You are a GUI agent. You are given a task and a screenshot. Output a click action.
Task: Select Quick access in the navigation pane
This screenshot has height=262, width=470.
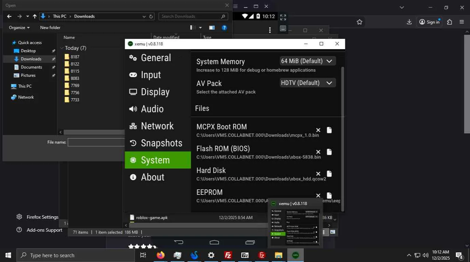(30, 43)
